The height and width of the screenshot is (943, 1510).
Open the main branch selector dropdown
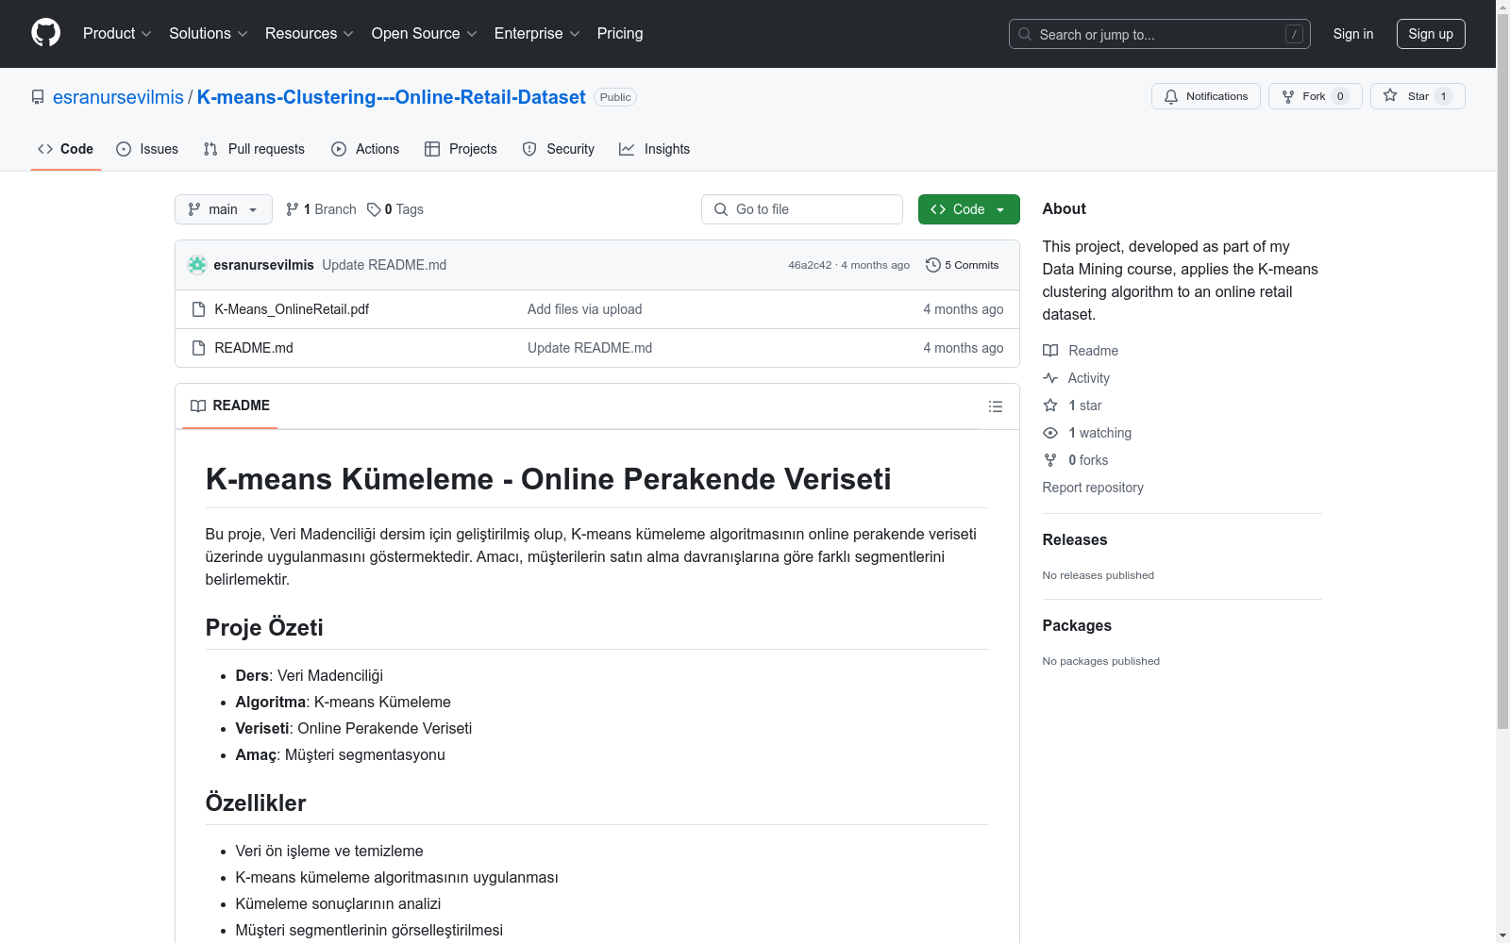223,209
